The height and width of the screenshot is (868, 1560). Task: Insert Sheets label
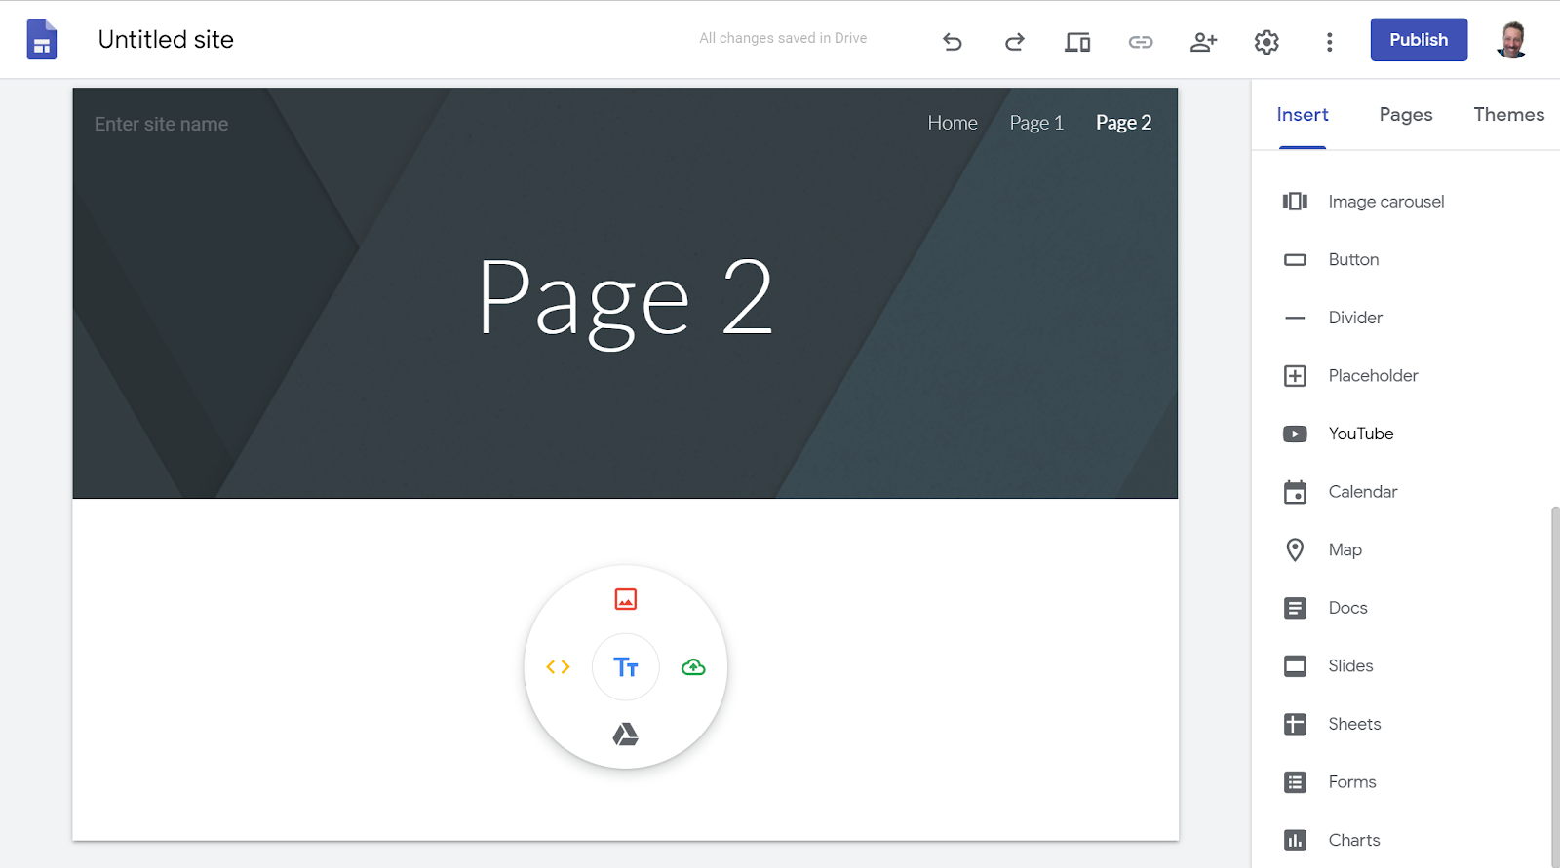coord(1354,724)
